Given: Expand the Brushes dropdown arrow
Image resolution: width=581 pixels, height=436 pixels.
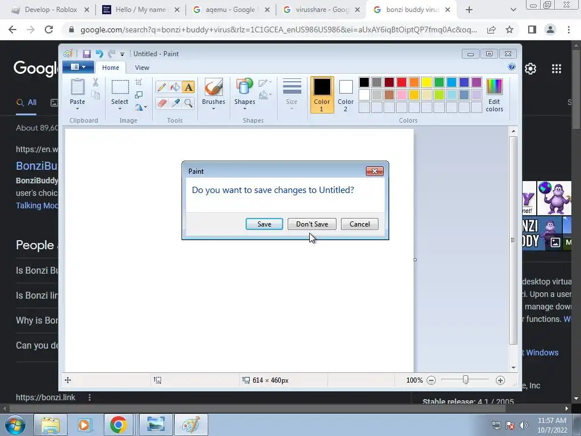Looking at the screenshot, I should (x=213, y=108).
